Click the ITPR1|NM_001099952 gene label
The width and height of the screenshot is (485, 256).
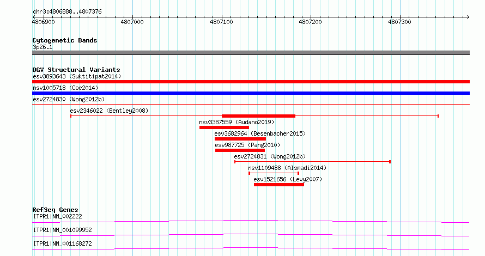coord(63,230)
